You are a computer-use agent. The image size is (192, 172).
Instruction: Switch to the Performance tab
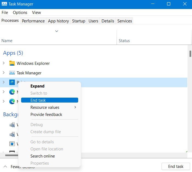point(33,21)
